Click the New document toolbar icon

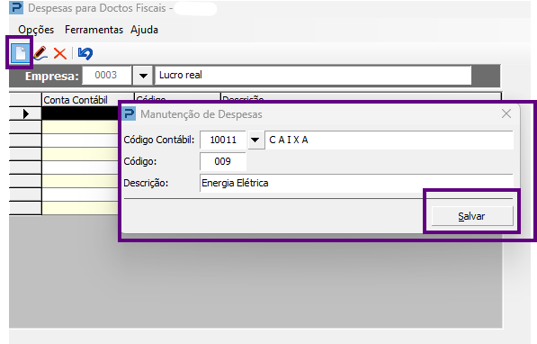[x=20, y=53]
